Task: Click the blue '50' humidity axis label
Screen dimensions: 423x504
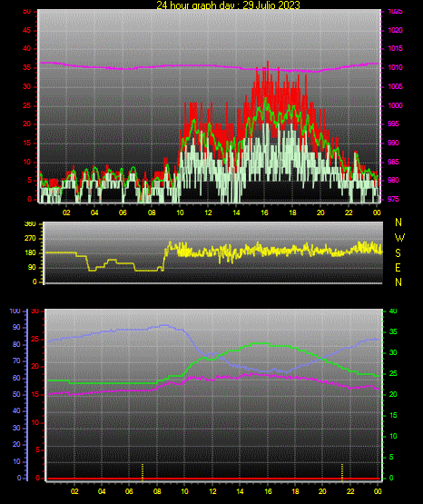Action: [x=16, y=395]
